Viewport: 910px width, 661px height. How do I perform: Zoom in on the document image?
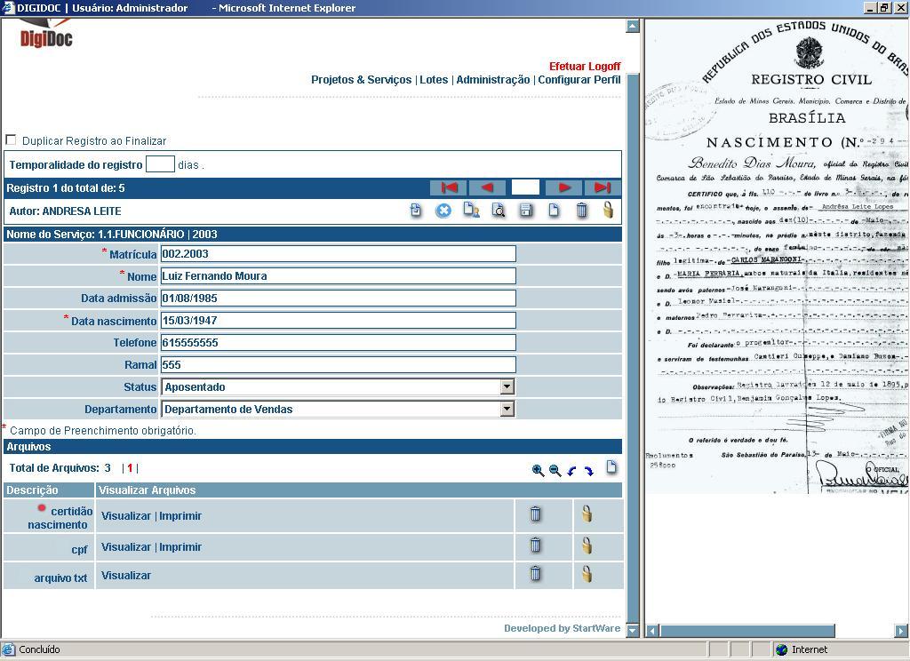pyautogui.click(x=538, y=471)
